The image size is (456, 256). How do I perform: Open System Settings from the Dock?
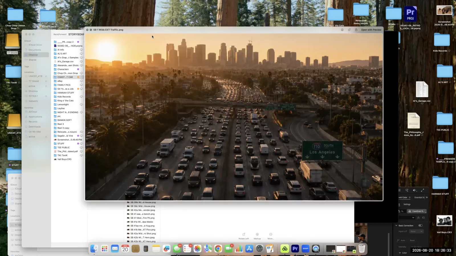(x=259, y=249)
